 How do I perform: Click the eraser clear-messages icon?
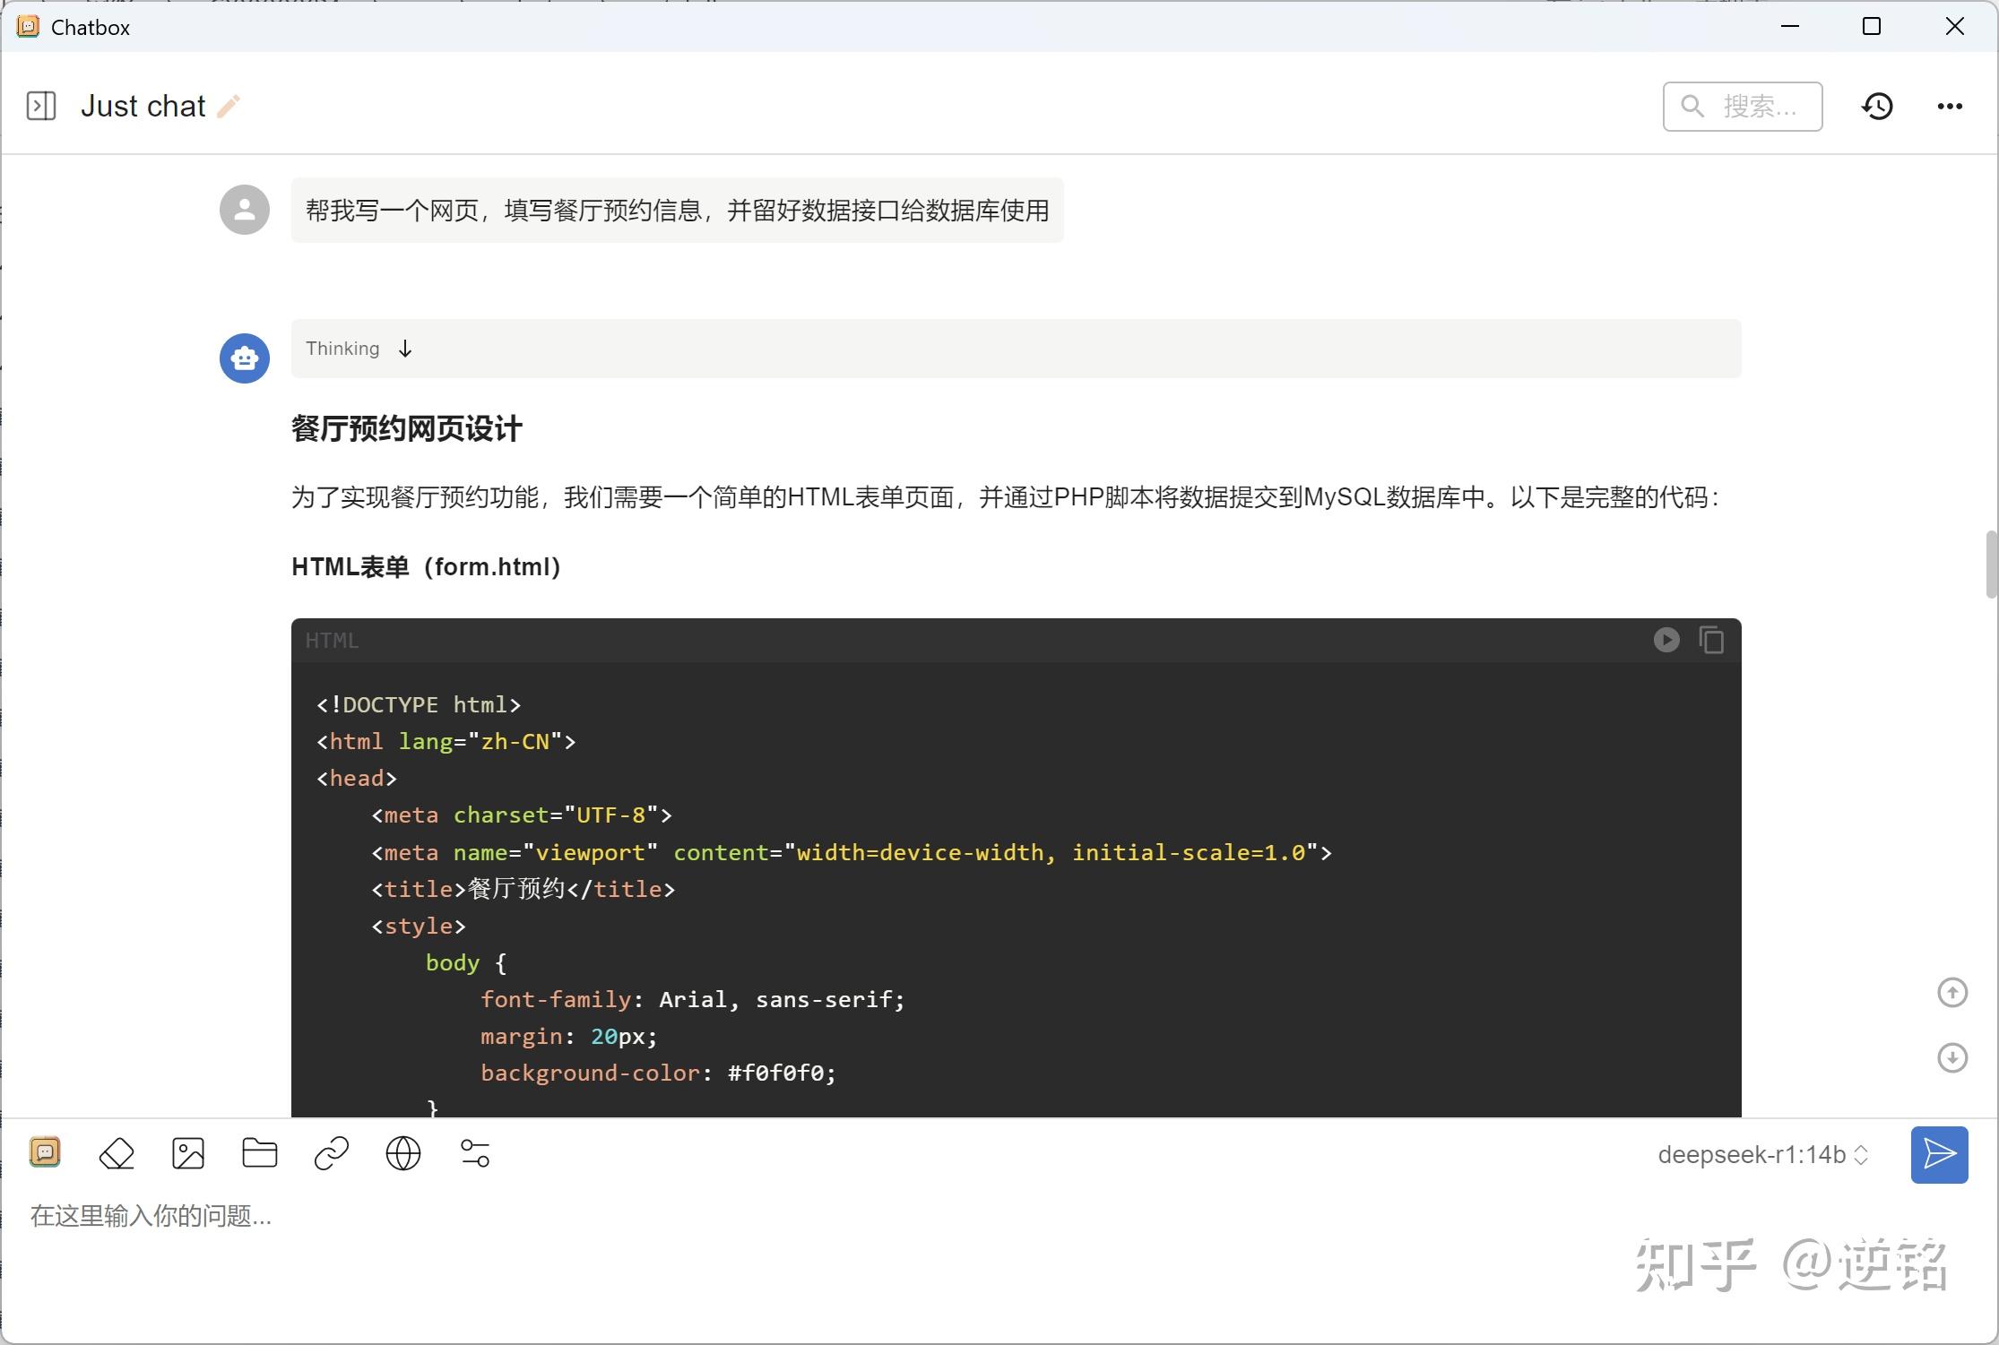point(117,1153)
